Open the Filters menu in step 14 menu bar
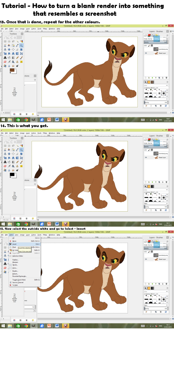 point(45,133)
